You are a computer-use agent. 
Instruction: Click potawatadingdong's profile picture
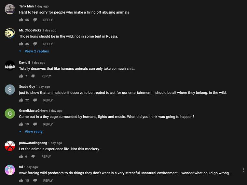pos(10,146)
